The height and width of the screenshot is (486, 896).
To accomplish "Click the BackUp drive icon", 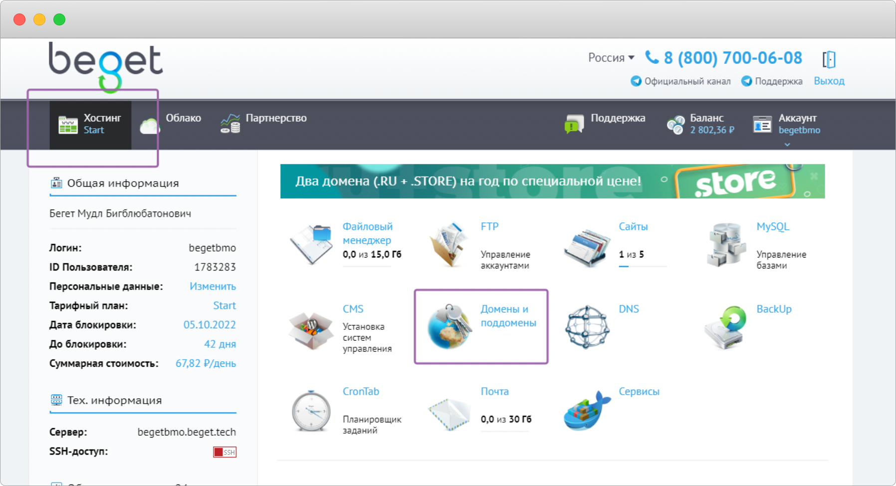I will click(725, 327).
